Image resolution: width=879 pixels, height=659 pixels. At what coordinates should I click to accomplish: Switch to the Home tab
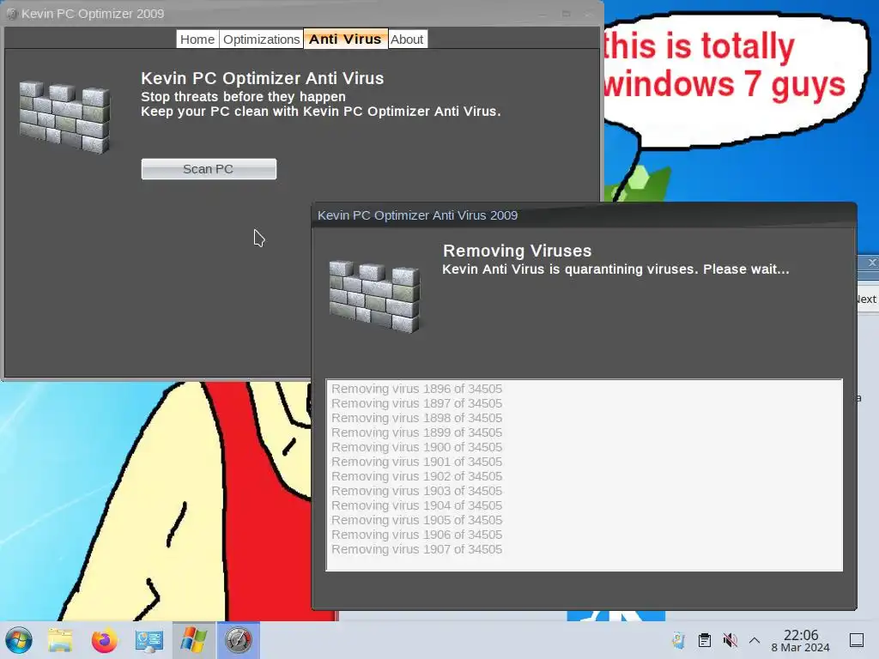click(197, 39)
